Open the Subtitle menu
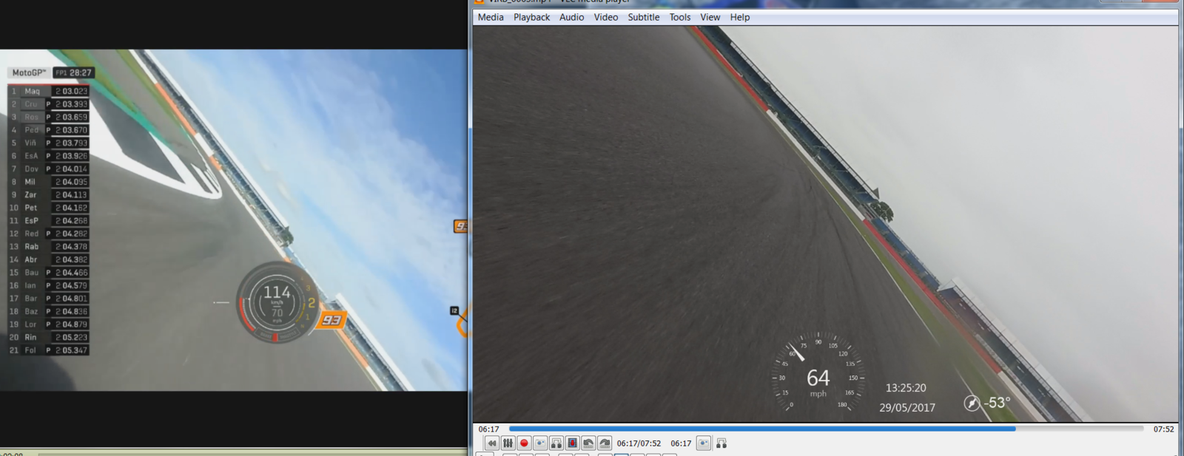 click(x=644, y=17)
